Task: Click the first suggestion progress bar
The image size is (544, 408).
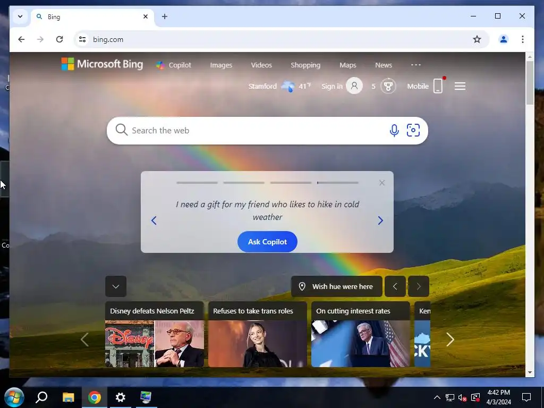Action: coord(197,183)
